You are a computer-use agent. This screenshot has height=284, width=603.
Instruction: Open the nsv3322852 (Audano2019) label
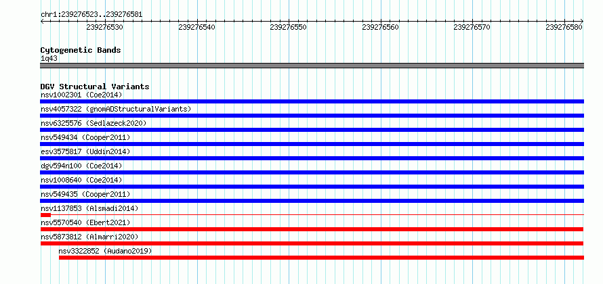pos(106,251)
